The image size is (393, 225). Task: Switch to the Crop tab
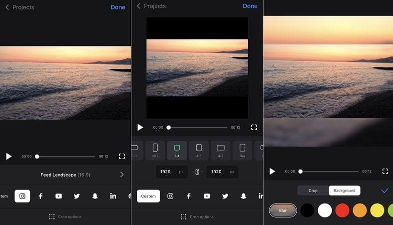(x=313, y=191)
